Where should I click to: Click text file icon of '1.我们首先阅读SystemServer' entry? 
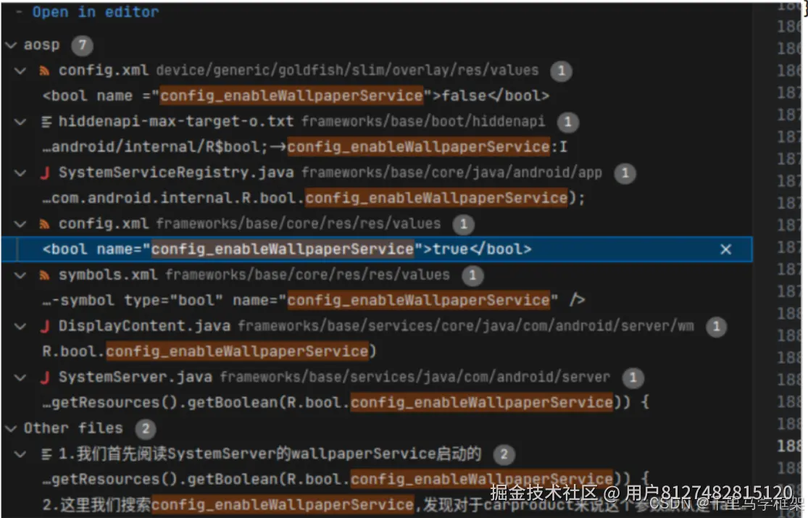pyautogui.click(x=46, y=454)
